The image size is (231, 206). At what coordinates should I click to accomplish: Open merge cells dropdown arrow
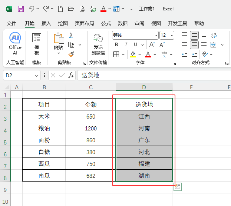(x=222, y=45)
